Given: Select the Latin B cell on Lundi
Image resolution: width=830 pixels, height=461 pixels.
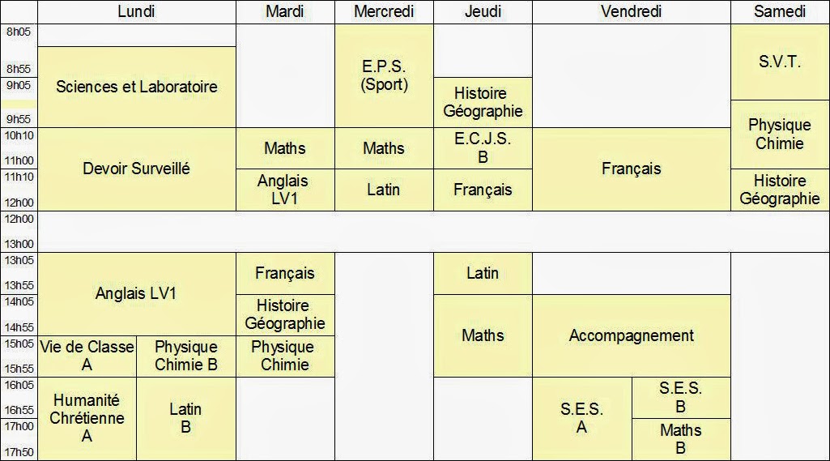Looking at the screenshot, I should coord(185,418).
